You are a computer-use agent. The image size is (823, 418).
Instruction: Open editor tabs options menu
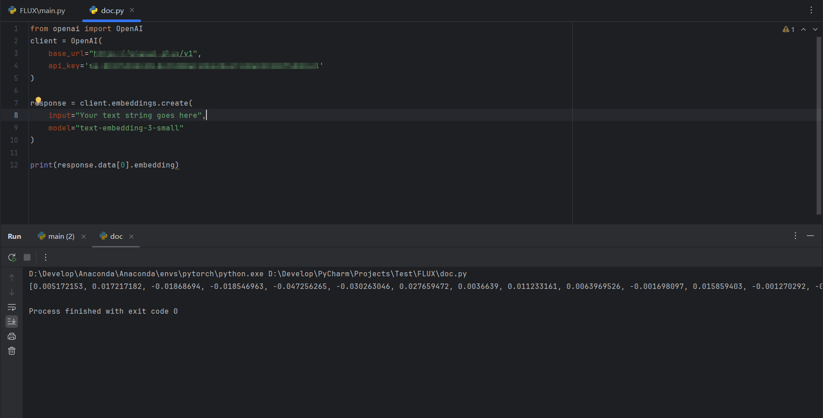[x=811, y=10]
